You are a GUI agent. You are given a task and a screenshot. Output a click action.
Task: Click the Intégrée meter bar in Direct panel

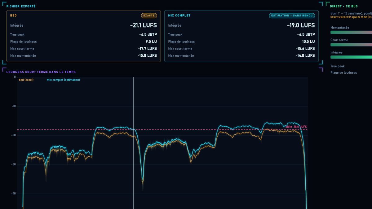(351, 57)
